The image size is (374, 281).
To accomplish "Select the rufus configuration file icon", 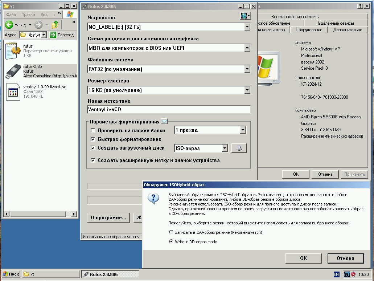I will [13, 50].
